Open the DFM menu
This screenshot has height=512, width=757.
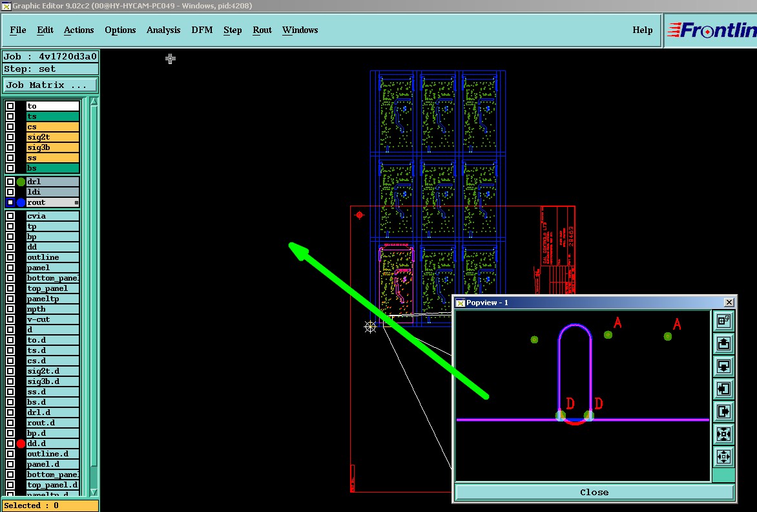202,30
